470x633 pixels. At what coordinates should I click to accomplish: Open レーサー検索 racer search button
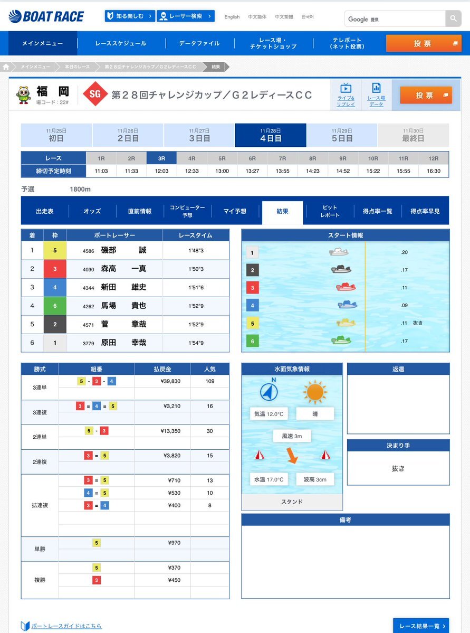tap(186, 16)
